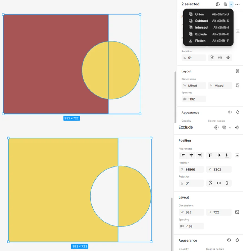Click the Exclude panel's vertical scrollbar
This screenshot has width=243, height=251.
(172, 224)
